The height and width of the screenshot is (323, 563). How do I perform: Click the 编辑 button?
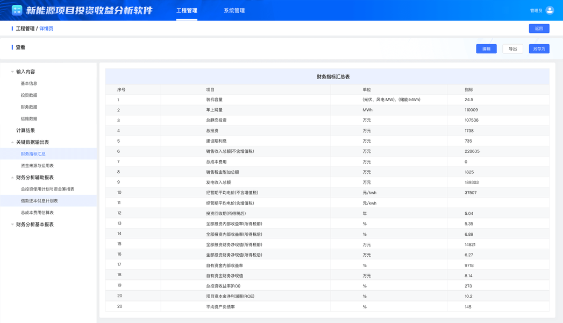(486, 49)
